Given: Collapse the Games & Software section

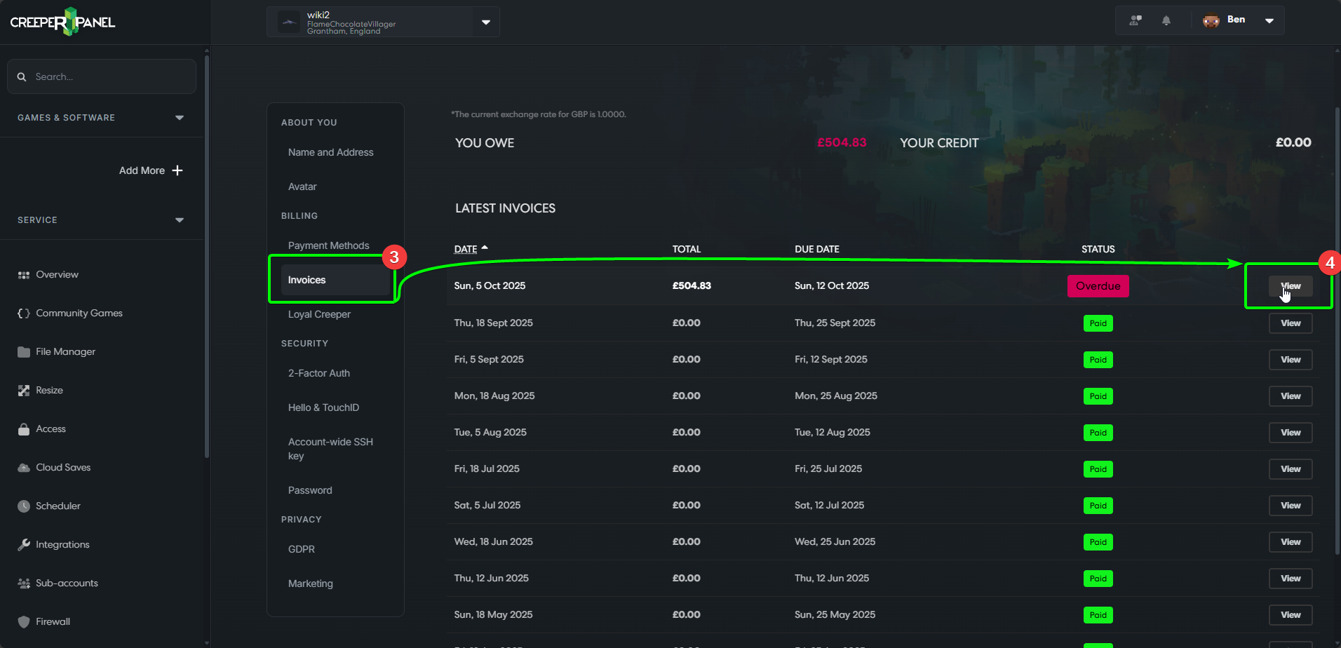Looking at the screenshot, I should click(180, 118).
